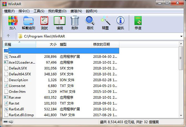Image resolution: width=186 pixels, height=127 pixels.
Task: Click the 7zxa.dll file icon
Action: pos(6,57)
